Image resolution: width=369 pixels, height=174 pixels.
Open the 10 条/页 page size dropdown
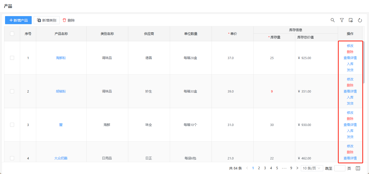312,168
